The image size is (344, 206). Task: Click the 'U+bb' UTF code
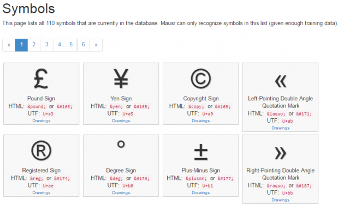(287, 193)
